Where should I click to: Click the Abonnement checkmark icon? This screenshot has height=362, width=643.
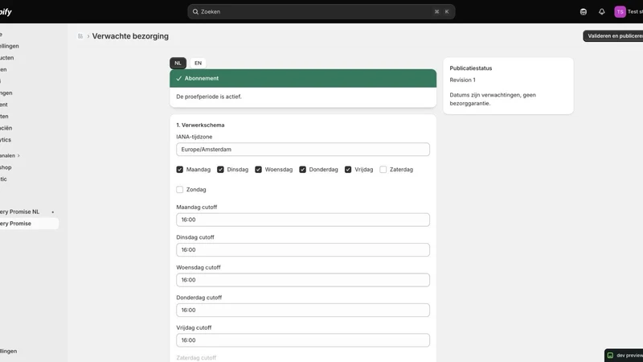coord(178,78)
